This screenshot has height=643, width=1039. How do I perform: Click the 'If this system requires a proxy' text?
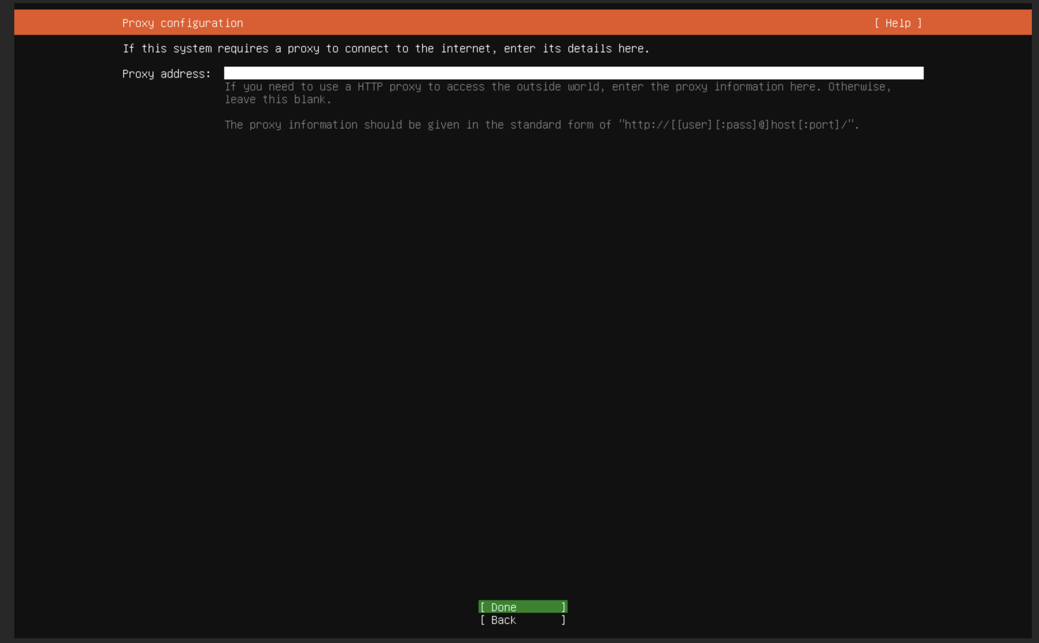386,49
